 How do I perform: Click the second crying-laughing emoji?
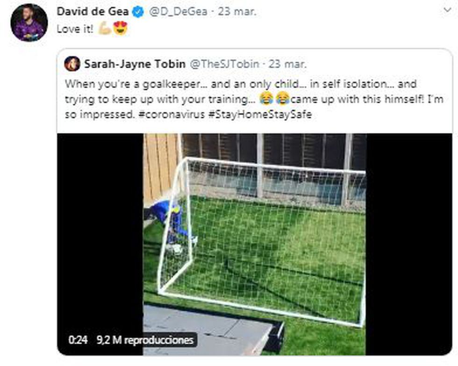pos(281,99)
